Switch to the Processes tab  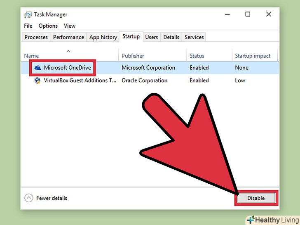coord(36,37)
